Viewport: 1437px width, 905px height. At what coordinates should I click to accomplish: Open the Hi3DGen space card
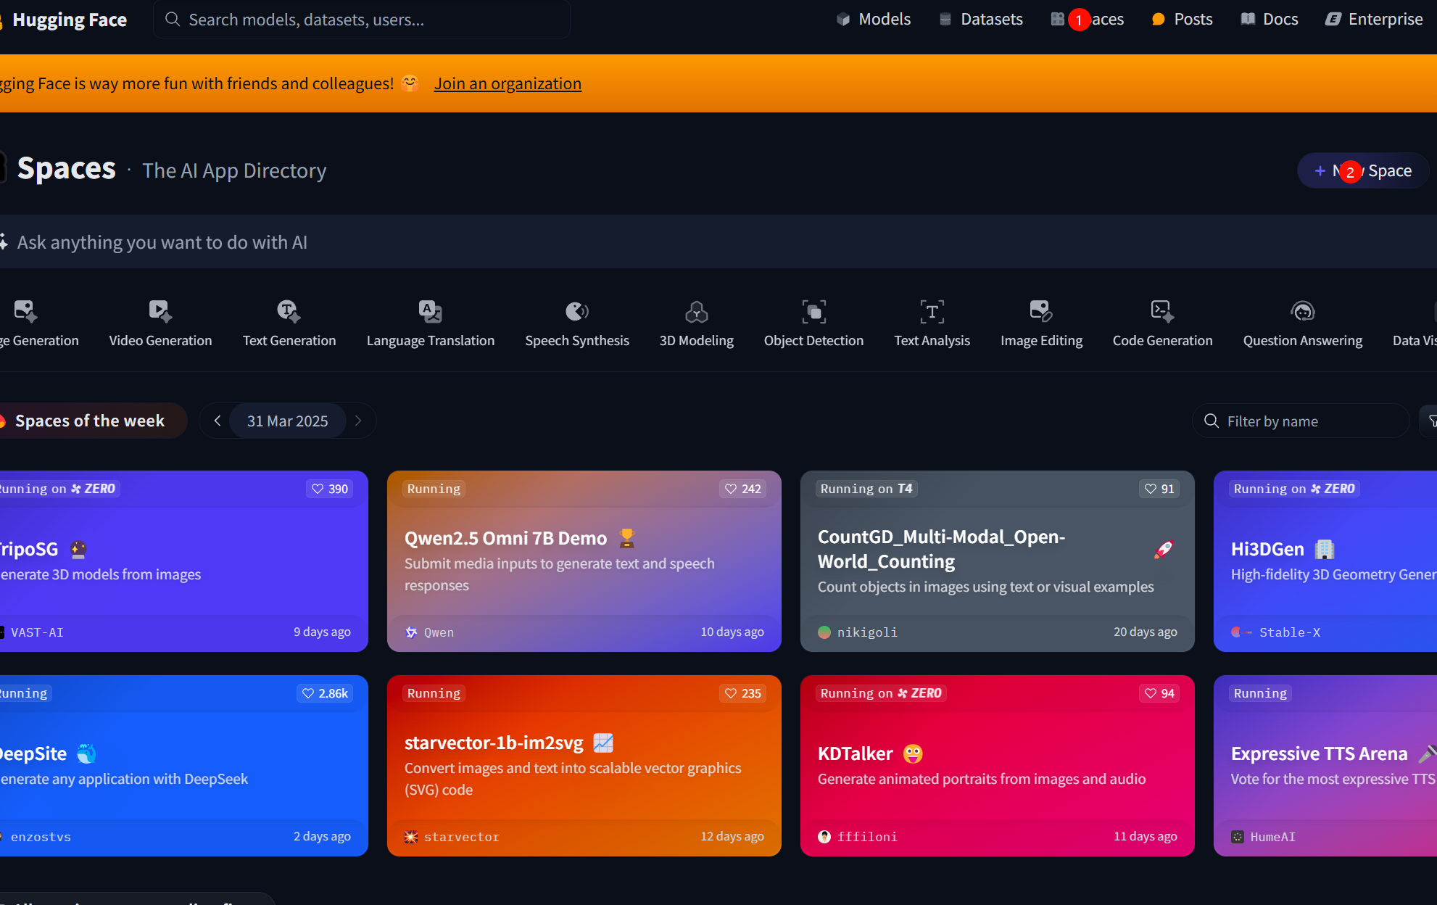[x=1325, y=561]
